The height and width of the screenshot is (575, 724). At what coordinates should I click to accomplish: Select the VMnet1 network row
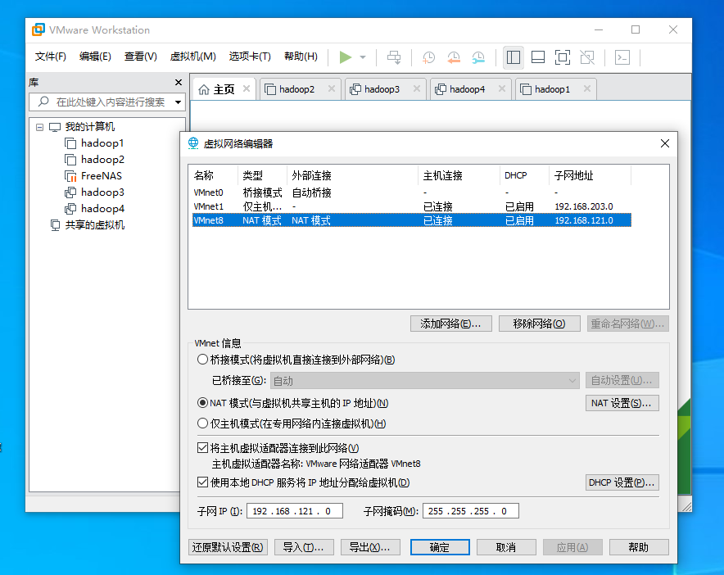coord(411,206)
